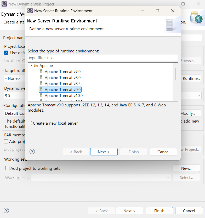Select Apache Tomcat v10.0 runtime

(64, 96)
